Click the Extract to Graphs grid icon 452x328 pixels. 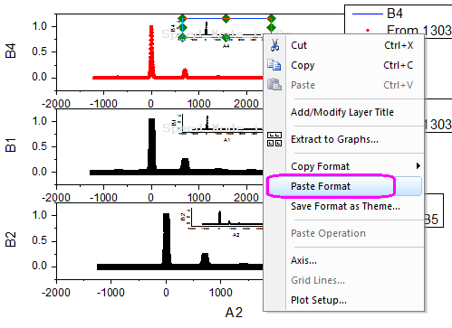pos(274,139)
